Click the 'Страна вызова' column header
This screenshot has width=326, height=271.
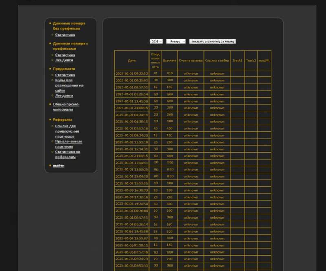click(x=191, y=61)
